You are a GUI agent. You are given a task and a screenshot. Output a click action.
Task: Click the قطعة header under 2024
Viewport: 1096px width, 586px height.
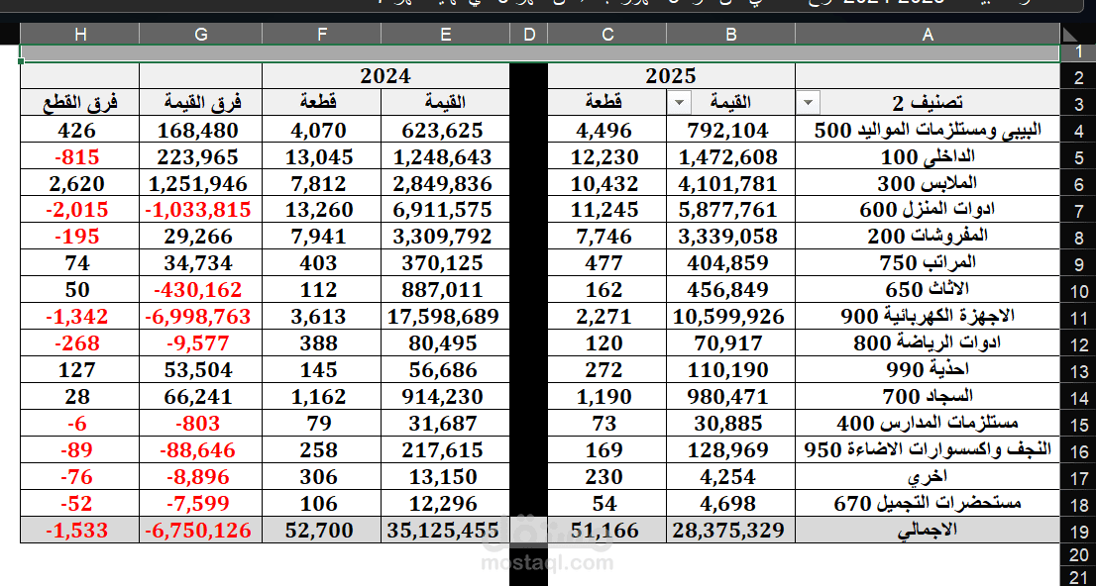(x=321, y=103)
